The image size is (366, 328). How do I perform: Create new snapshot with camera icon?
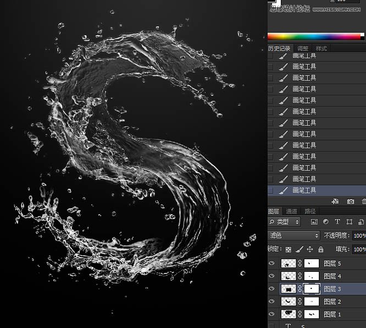tap(351, 201)
